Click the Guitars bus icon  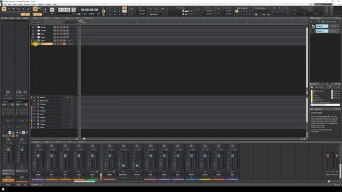coord(38,121)
